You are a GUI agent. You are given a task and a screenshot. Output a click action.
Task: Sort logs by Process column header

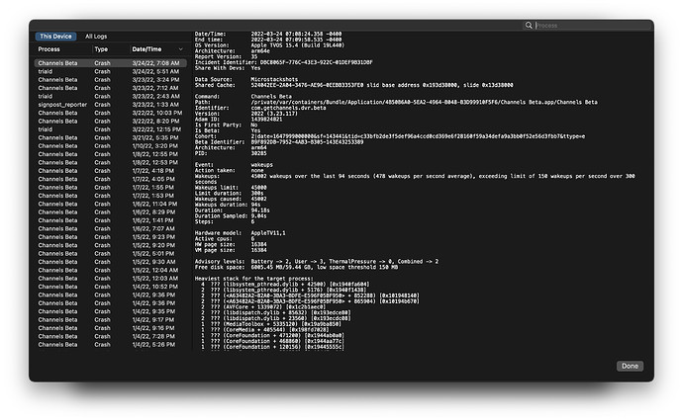[x=49, y=48]
